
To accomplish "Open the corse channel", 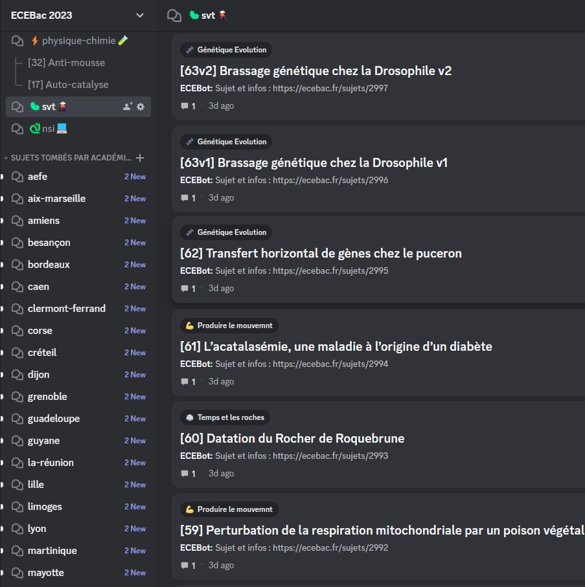I will (x=78, y=331).
